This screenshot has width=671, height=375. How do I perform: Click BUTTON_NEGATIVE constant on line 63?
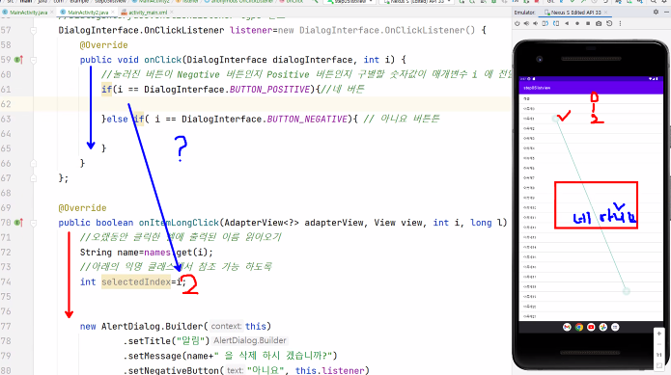point(307,119)
